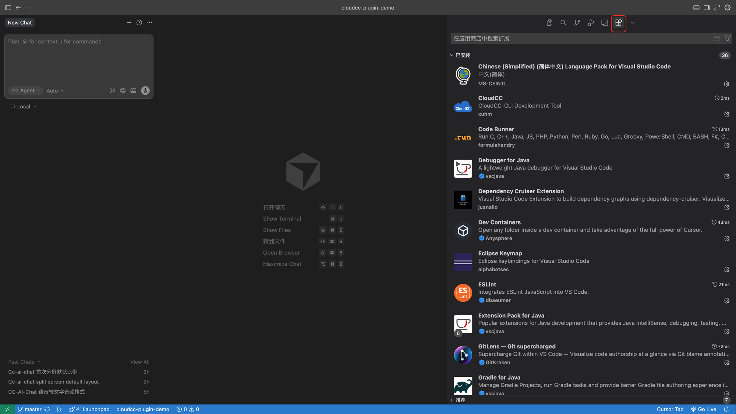736x414 pixels.
Task: Open the Source Control branch icon
Action: point(577,23)
